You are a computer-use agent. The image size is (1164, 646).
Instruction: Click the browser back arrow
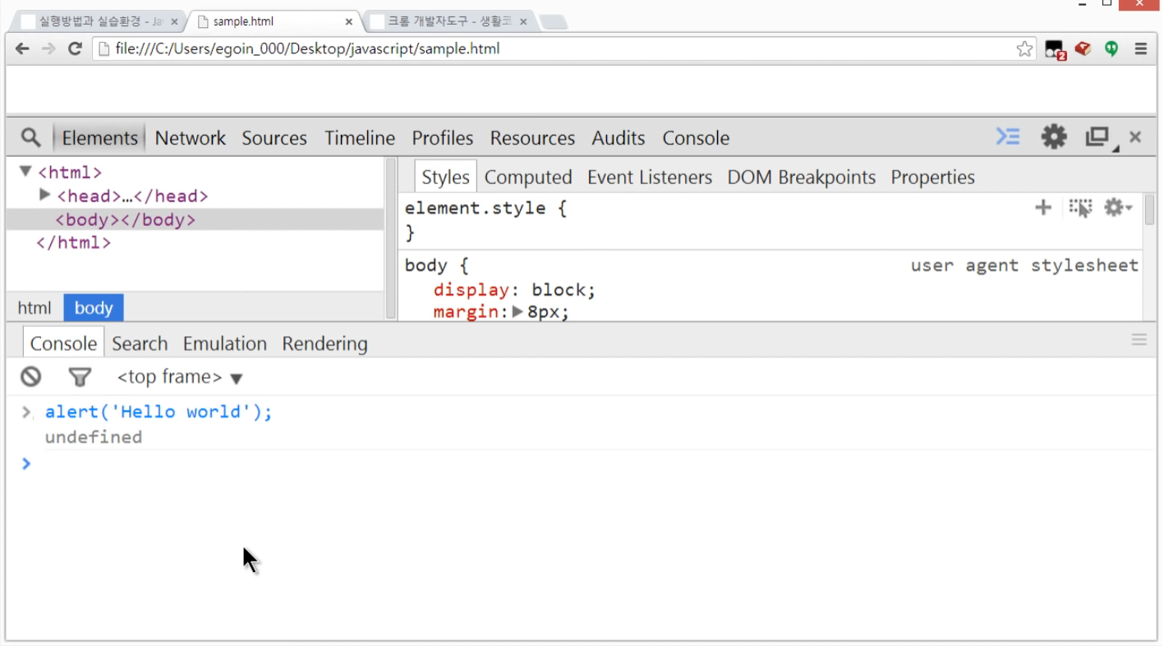[x=22, y=48]
